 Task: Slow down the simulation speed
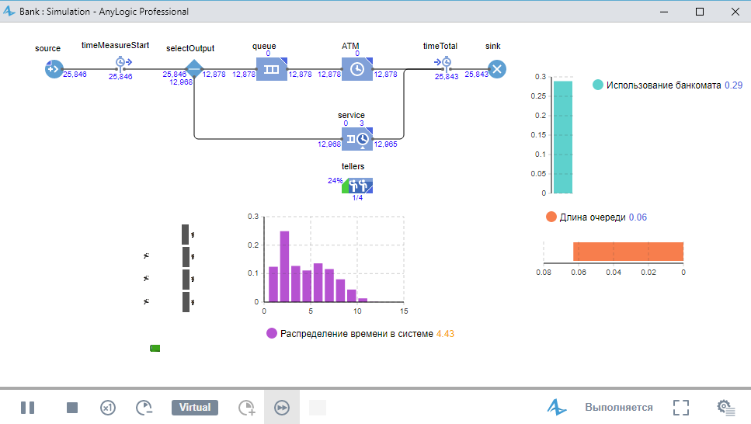click(144, 408)
